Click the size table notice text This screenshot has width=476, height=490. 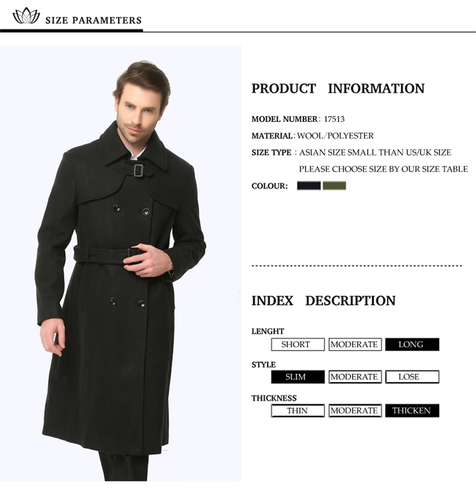click(x=383, y=169)
